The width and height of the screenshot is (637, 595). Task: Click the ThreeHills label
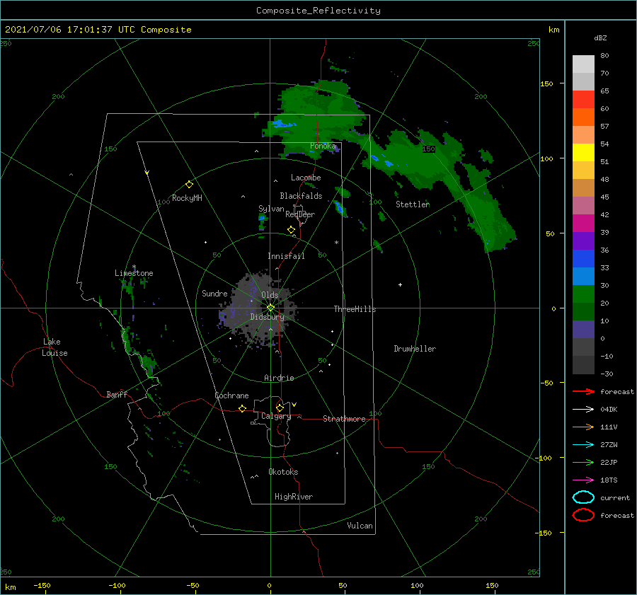point(355,309)
